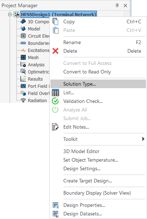Choose Boundary Display (Solver View)
Image resolution: width=147 pixels, height=219 pixels.
click(98, 193)
